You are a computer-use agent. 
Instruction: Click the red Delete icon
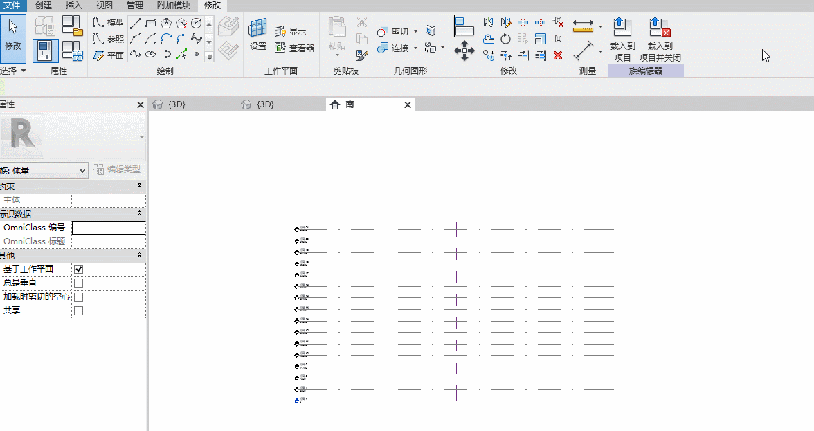pos(558,55)
